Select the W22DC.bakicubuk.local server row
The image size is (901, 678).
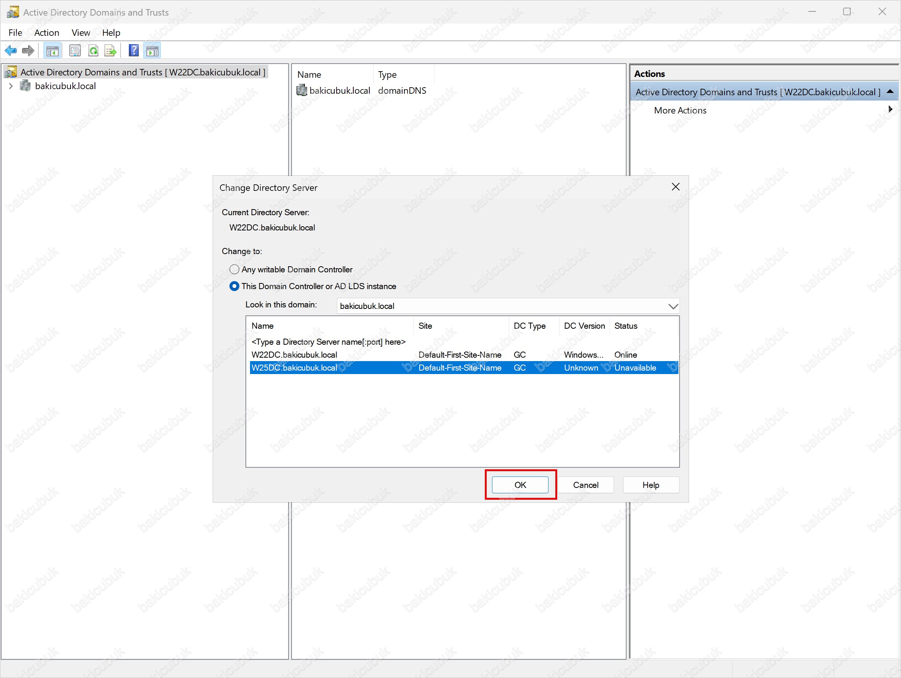pyautogui.click(x=464, y=355)
